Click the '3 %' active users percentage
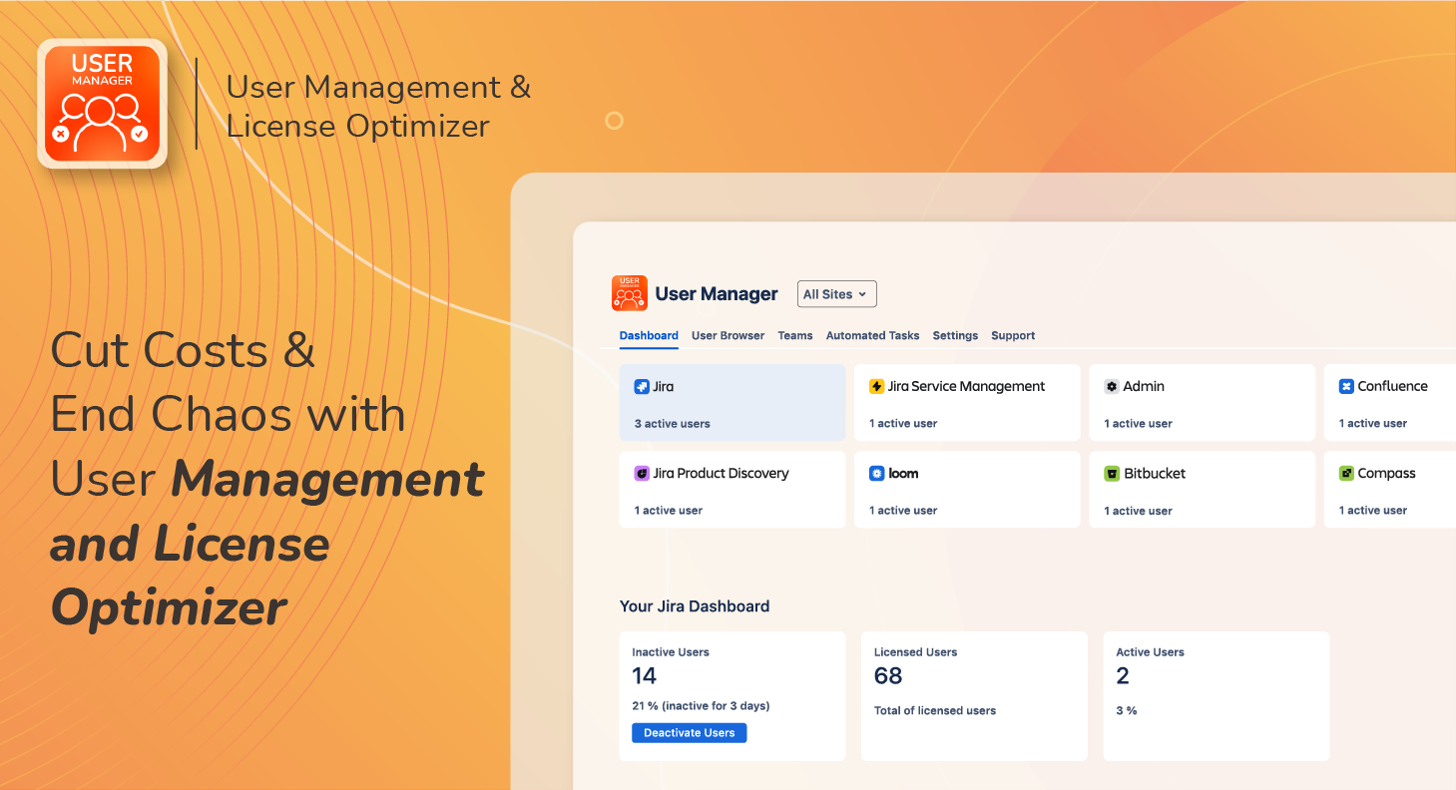The width and height of the screenshot is (1456, 790). coord(1127,711)
